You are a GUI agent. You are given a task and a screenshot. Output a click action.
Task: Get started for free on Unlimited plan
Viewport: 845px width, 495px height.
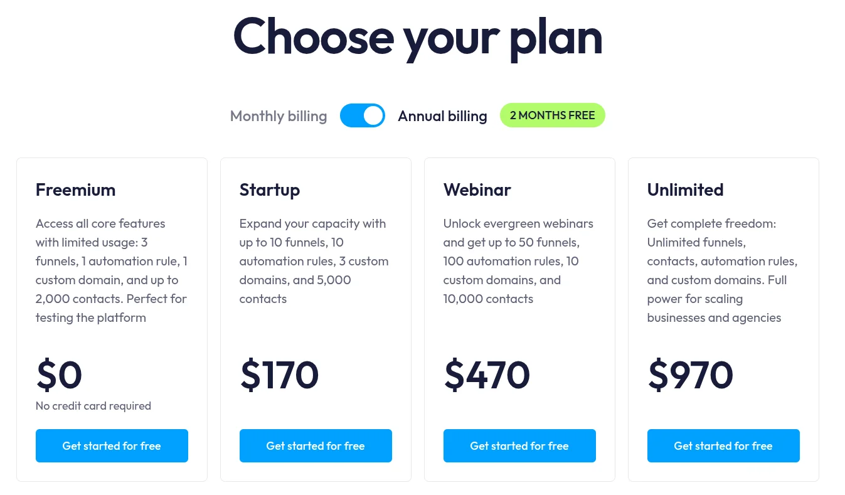pos(723,445)
